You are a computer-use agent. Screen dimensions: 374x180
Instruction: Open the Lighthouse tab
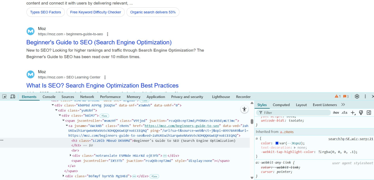[x=221, y=97]
